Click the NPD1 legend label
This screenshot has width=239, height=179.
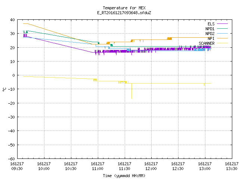point(210,29)
